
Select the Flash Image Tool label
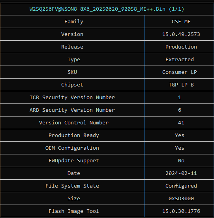(x=74, y=211)
